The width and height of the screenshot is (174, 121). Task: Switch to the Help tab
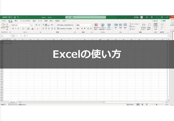pyautogui.click(x=64, y=21)
